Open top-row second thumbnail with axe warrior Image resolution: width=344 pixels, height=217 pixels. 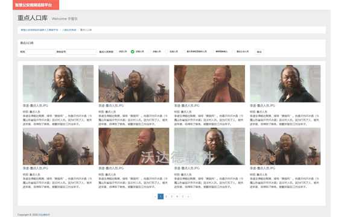point(134,84)
